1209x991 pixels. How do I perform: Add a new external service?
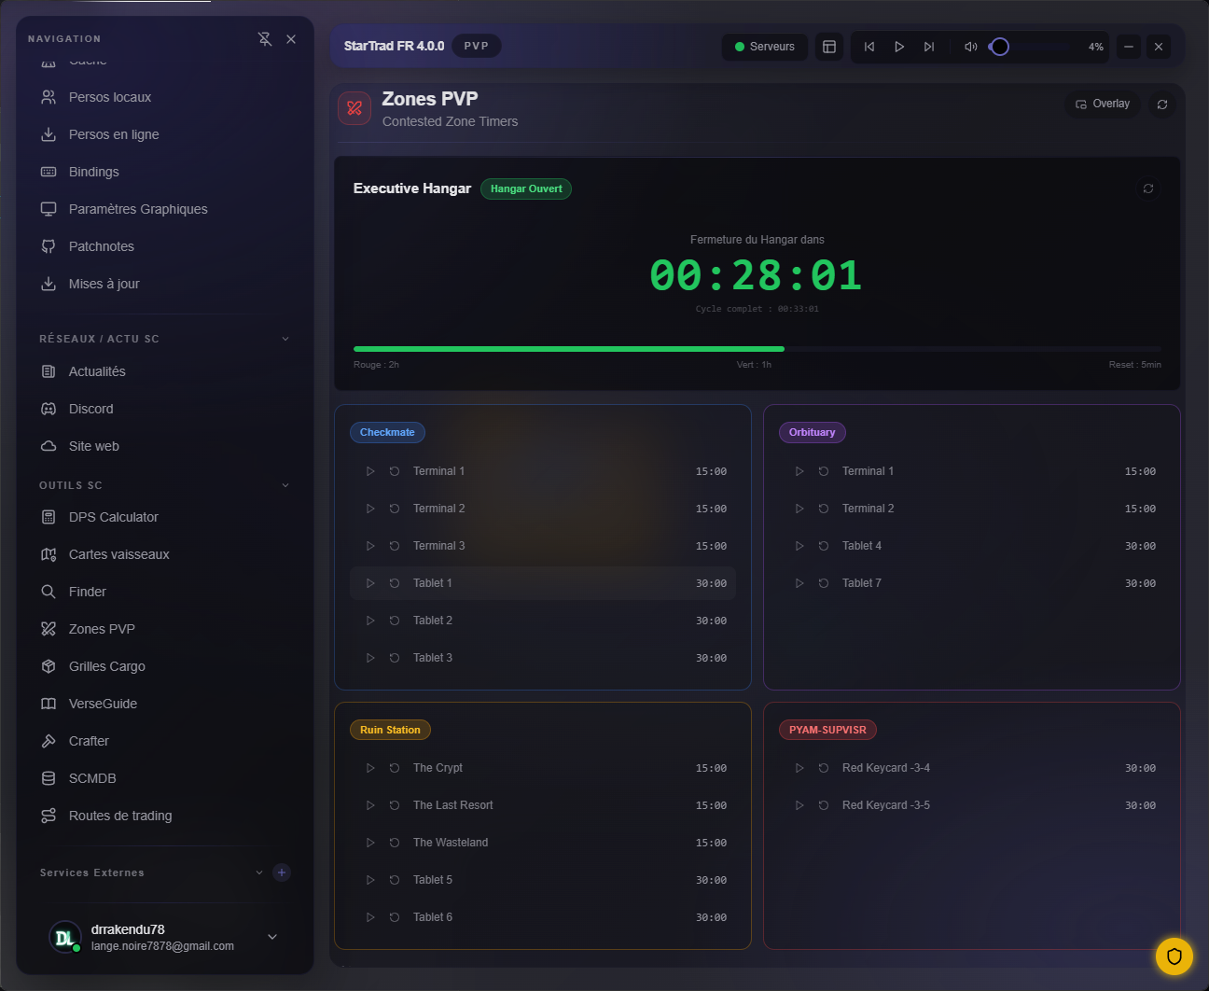click(x=282, y=872)
